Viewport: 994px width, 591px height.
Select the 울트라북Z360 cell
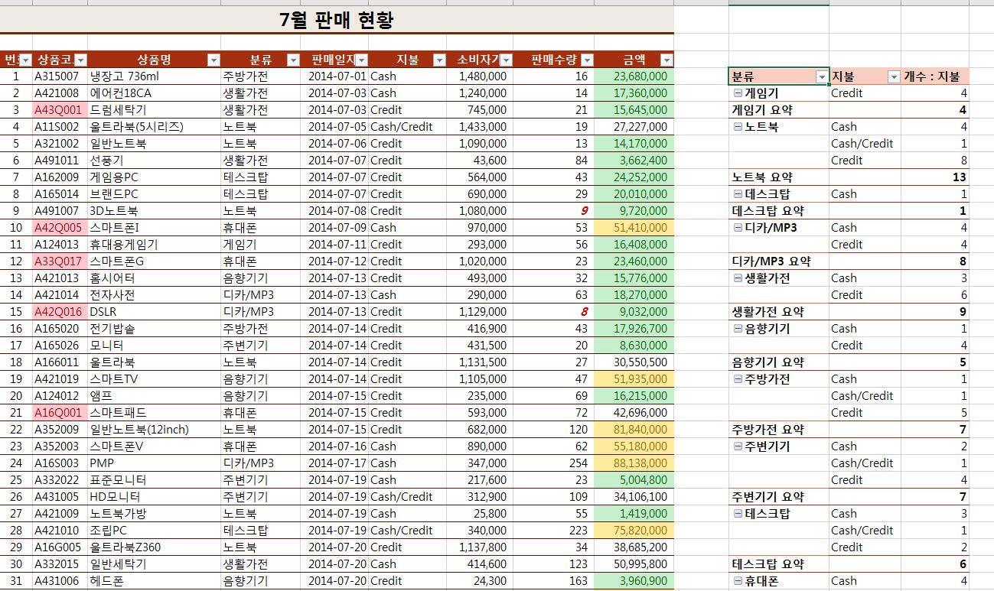click(x=155, y=547)
